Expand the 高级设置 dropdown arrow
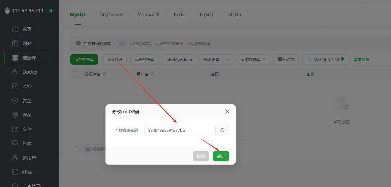 228,59
